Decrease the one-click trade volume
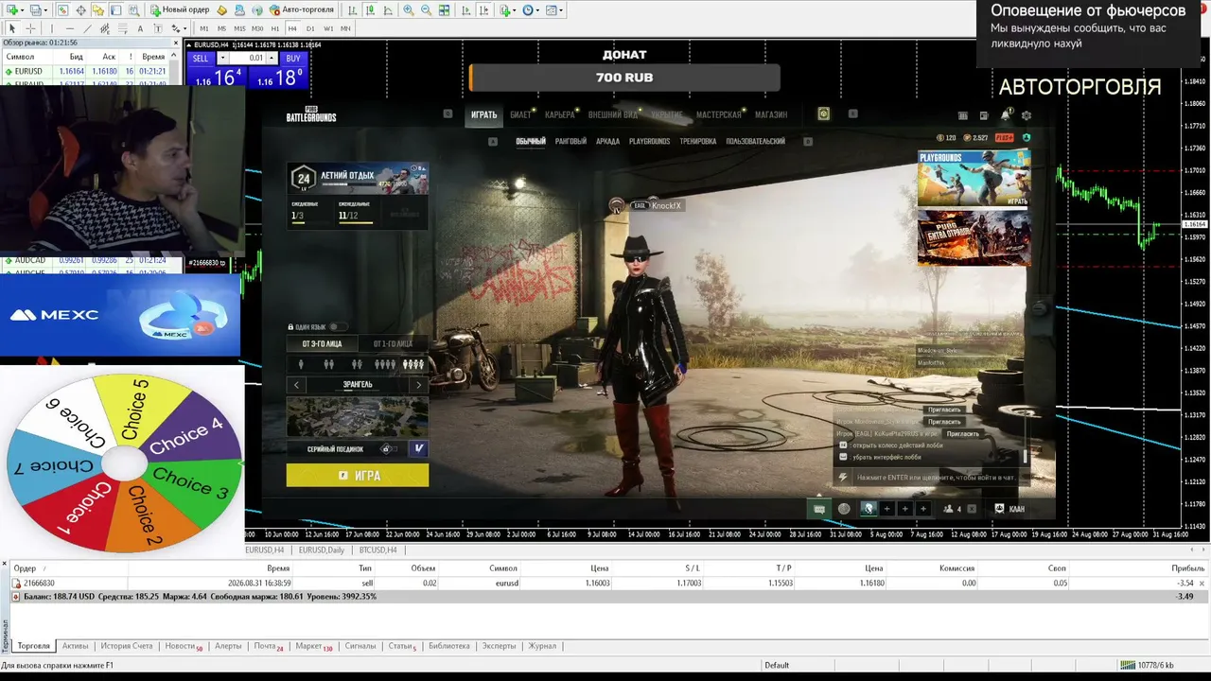Viewport: 1211px width, 681px height. click(223, 59)
